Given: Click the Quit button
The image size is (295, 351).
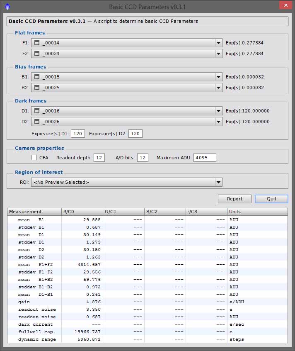Looking at the screenshot, I should (x=271, y=199).
